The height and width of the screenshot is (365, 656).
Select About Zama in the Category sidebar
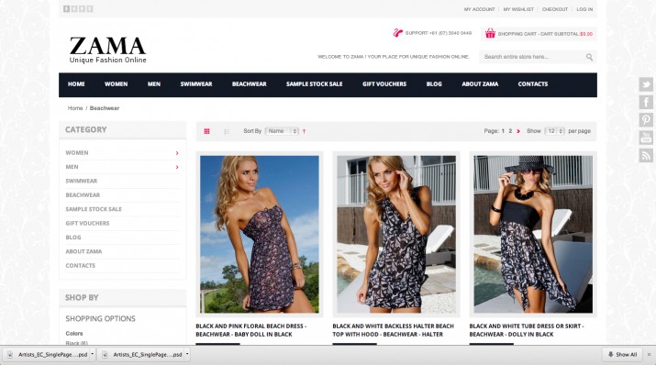(x=83, y=251)
